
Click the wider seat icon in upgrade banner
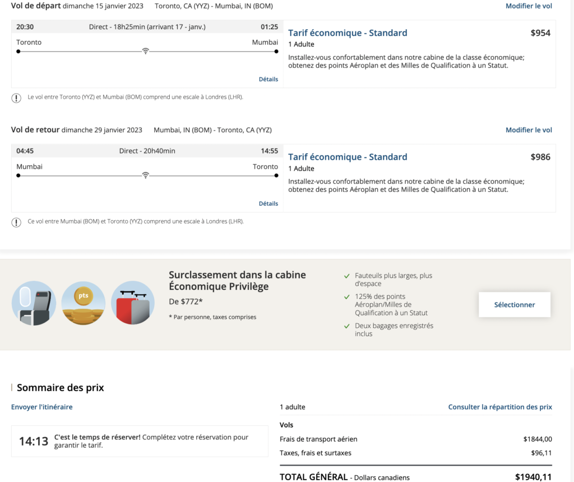(34, 303)
